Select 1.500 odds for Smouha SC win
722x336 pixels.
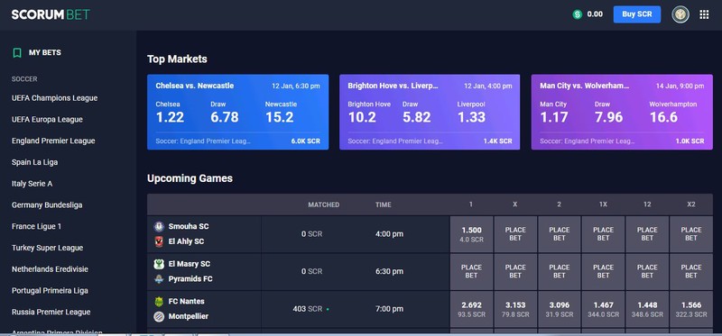coord(471,234)
